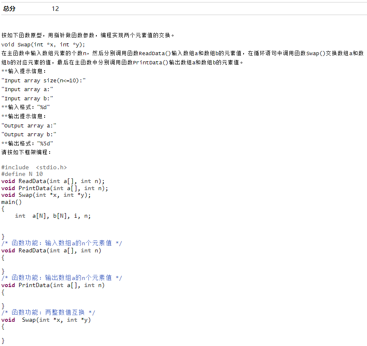Click the #define N 10 line
The height and width of the screenshot is (346, 367).
[22, 174]
